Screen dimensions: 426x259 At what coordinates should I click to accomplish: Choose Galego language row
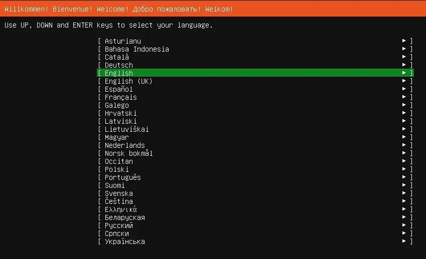[x=255, y=105]
